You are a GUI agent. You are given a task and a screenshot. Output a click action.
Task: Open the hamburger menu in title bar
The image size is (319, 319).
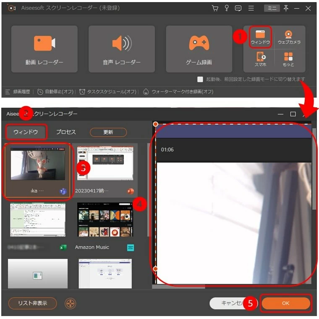coord(251,8)
